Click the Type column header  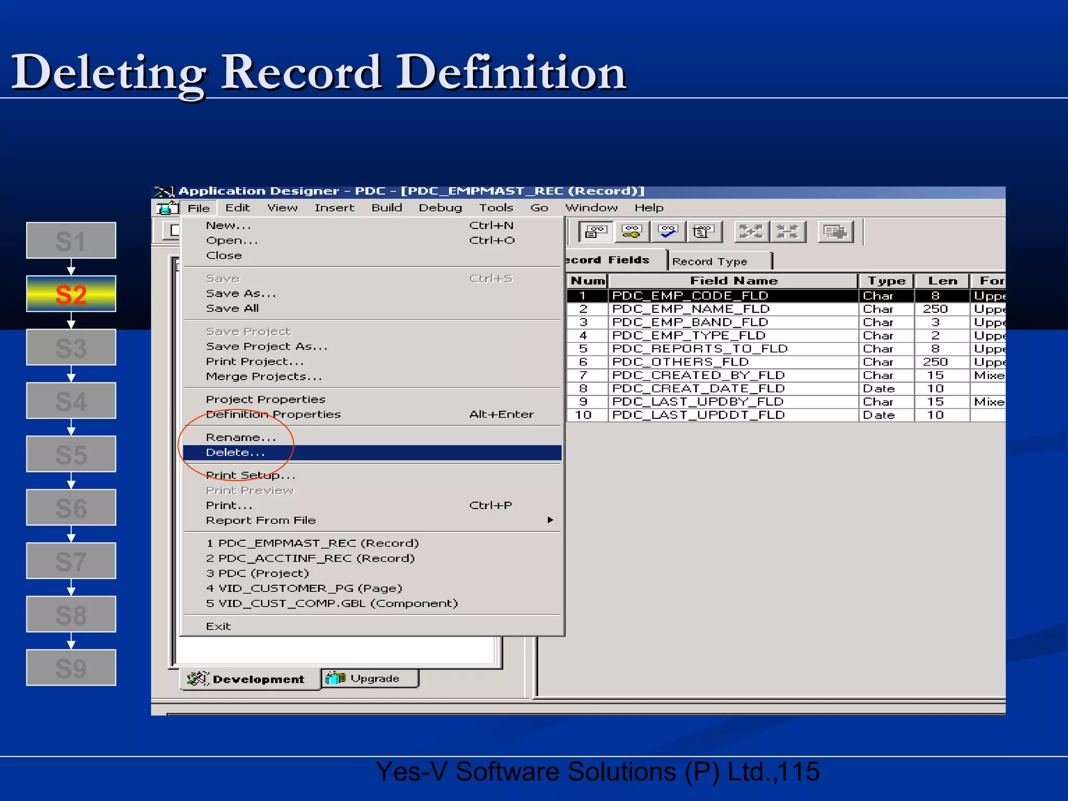pos(887,281)
